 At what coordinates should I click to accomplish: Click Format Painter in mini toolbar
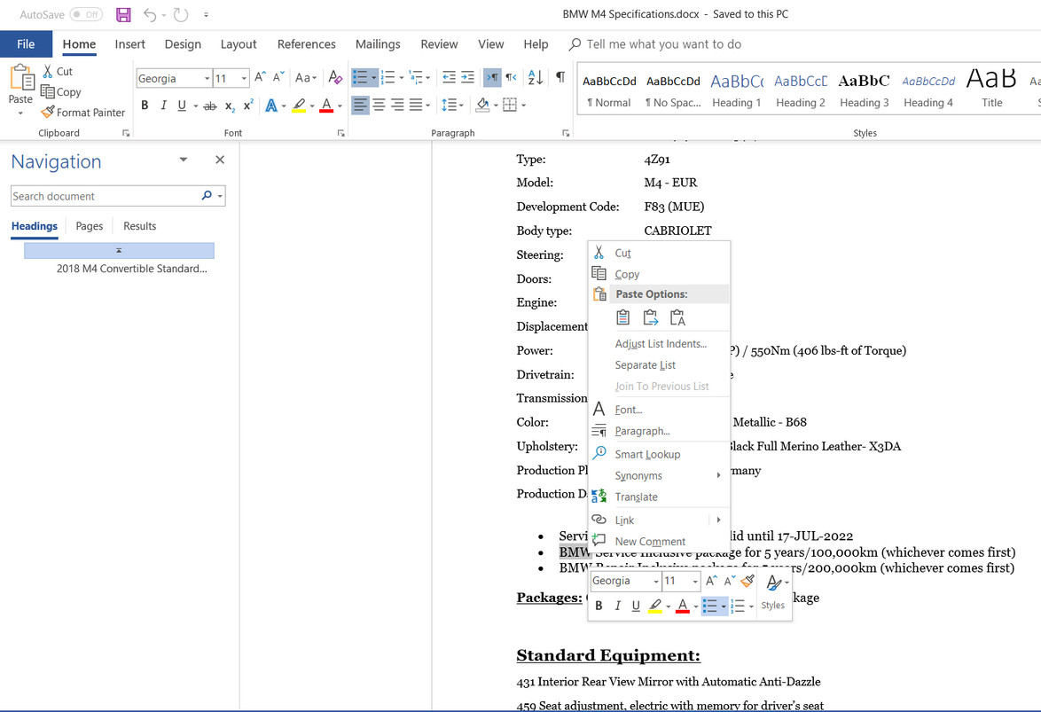747,581
